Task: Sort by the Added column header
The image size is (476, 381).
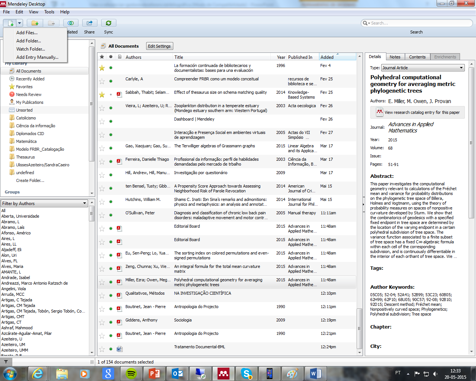Action: (x=337, y=57)
